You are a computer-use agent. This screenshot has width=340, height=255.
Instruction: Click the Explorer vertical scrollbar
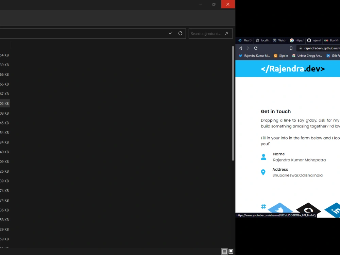point(233,102)
